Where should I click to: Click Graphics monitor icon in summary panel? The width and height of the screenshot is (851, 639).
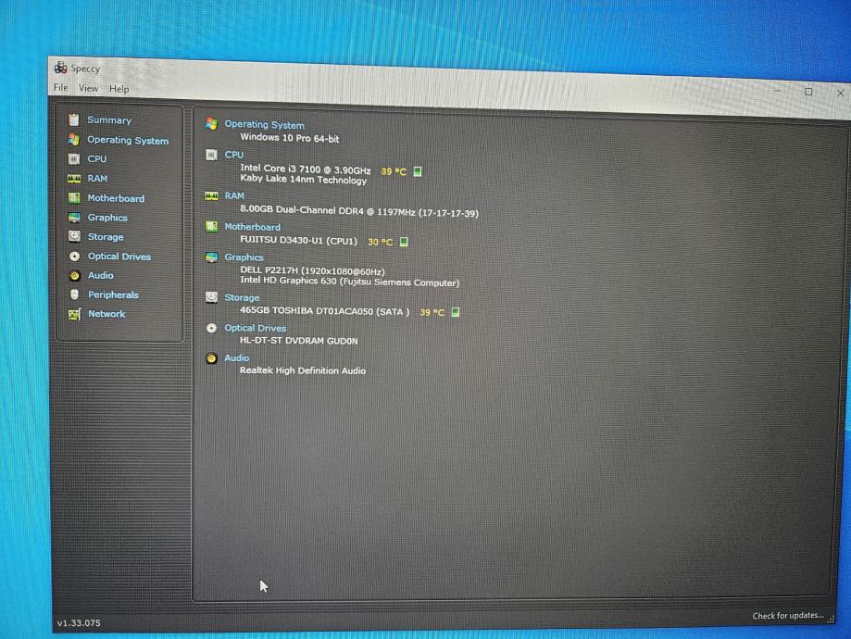212,257
